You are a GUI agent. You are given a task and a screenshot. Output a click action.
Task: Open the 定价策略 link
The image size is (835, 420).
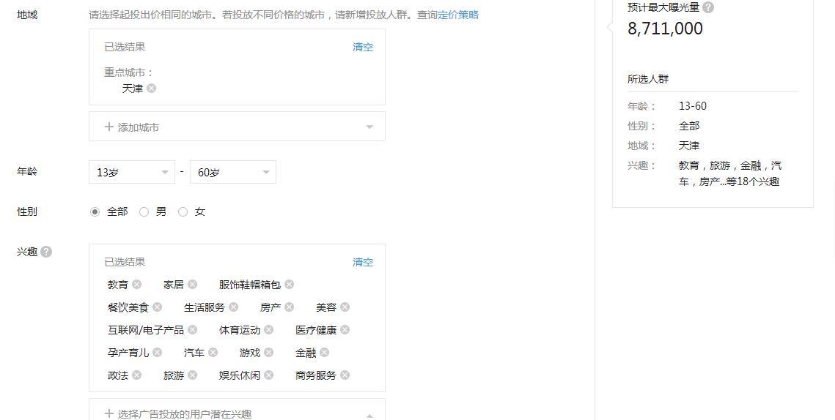click(458, 15)
